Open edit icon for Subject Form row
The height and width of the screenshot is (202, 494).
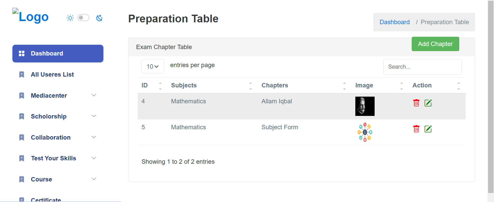coord(428,129)
